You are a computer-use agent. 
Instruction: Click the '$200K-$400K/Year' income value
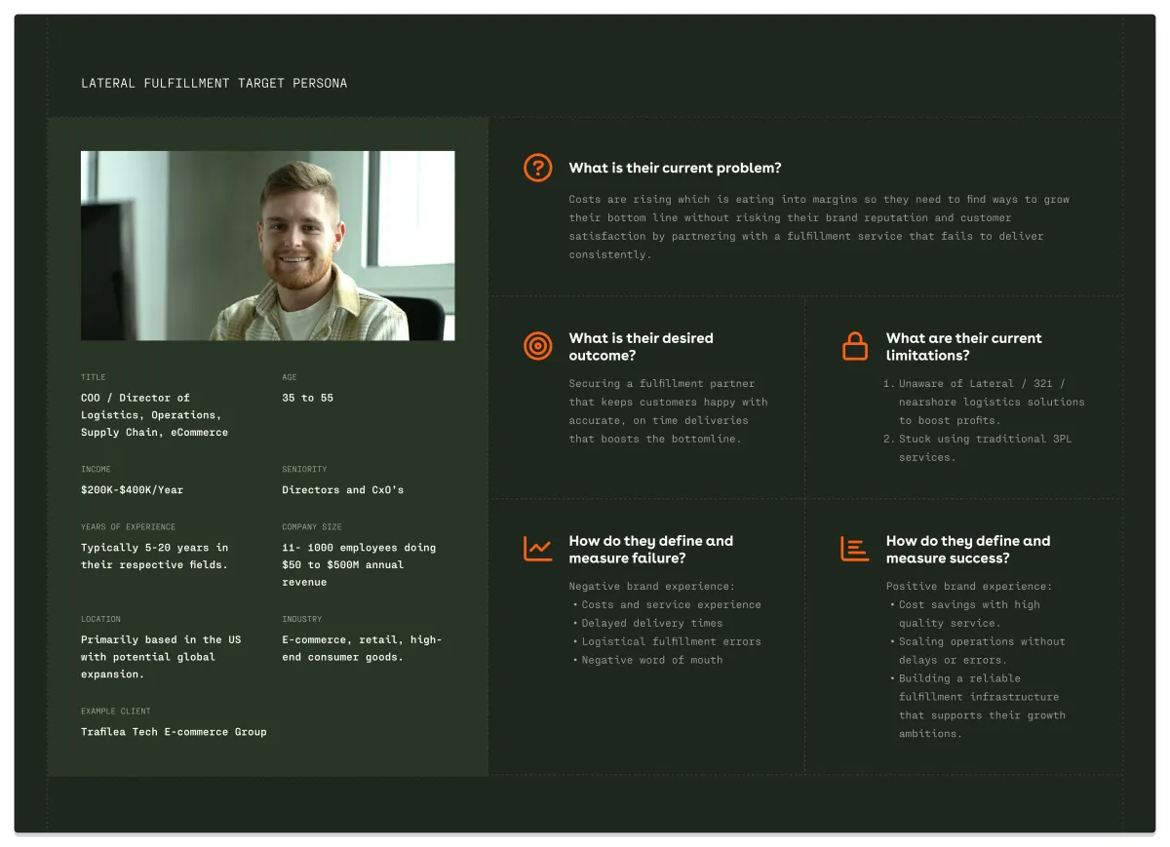(132, 489)
